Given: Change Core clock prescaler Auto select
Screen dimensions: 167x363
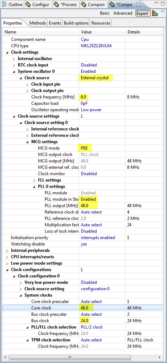Looking at the screenshot, I should pyautogui.click(x=91, y=302).
